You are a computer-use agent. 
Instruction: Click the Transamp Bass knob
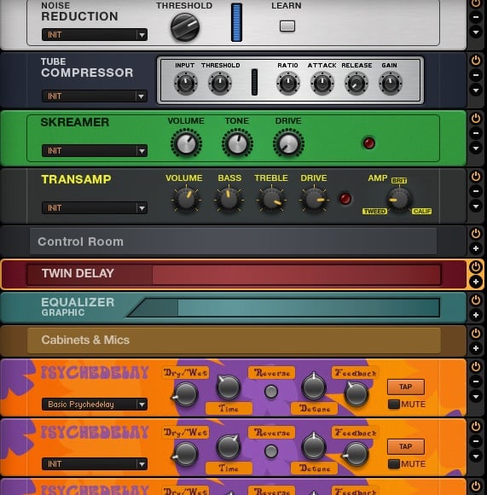(x=229, y=200)
